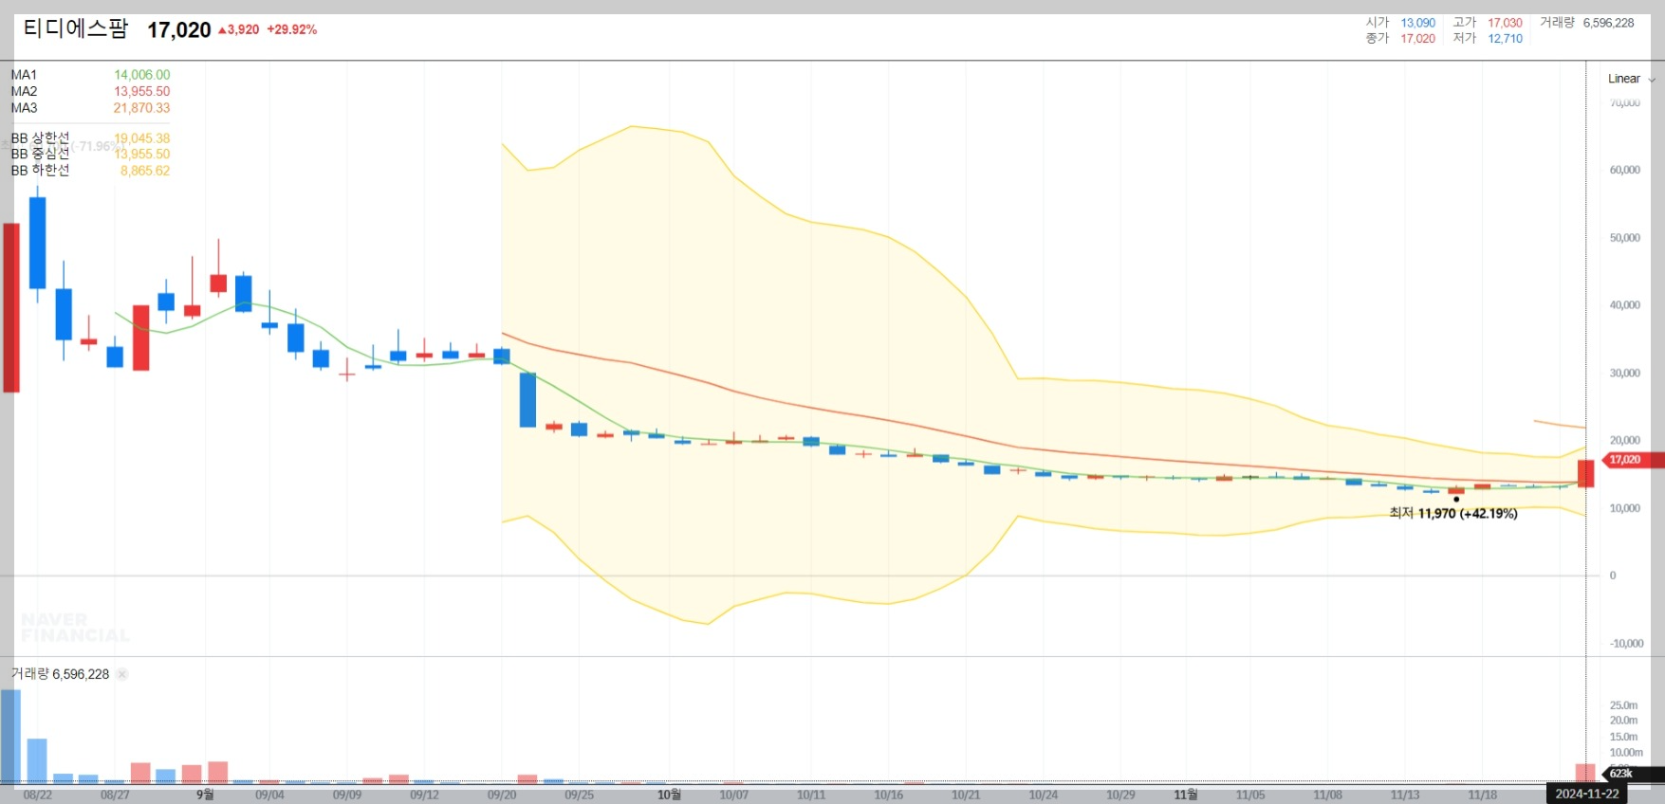This screenshot has width=1665, height=804.
Task: Select the BB 상한선 indicator label
Action: coord(40,138)
